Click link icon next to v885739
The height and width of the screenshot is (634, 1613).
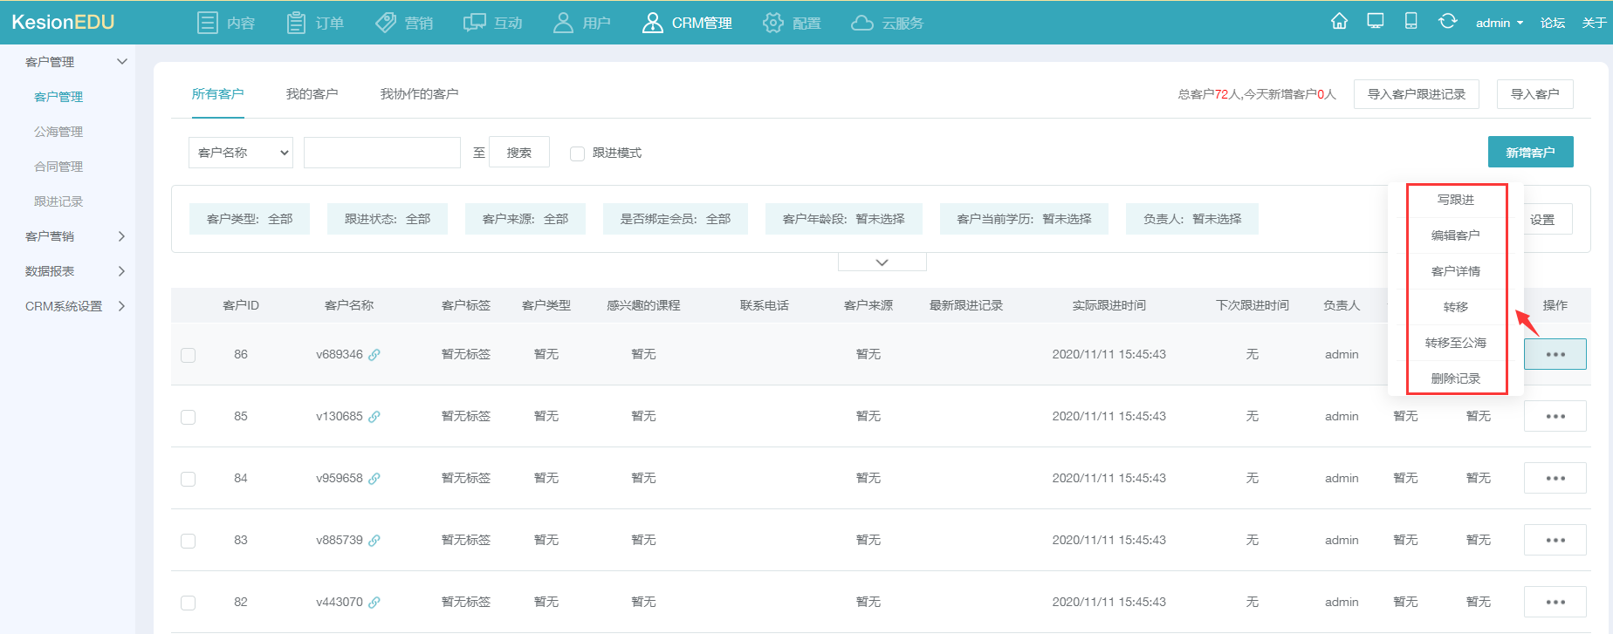[374, 541]
